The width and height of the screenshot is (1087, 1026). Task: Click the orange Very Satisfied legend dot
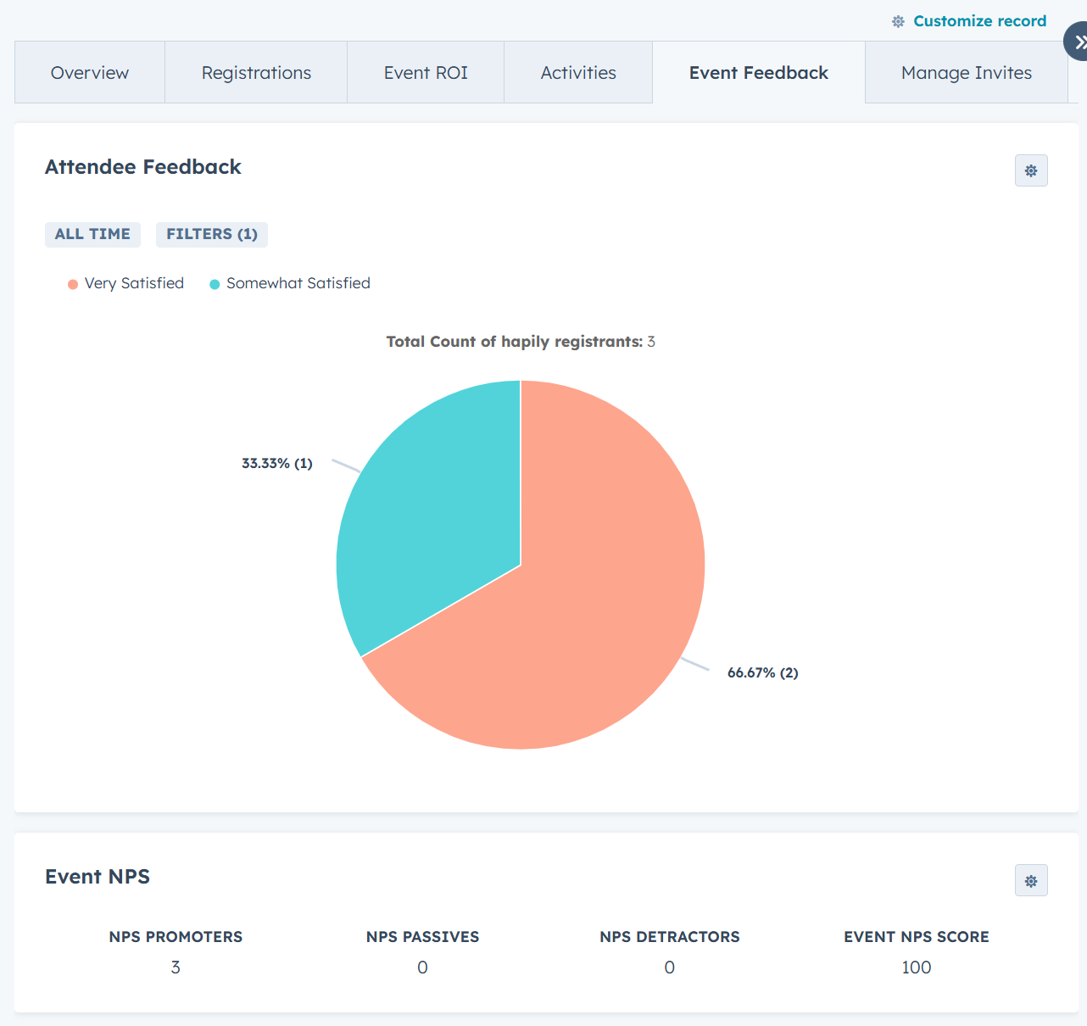(71, 284)
